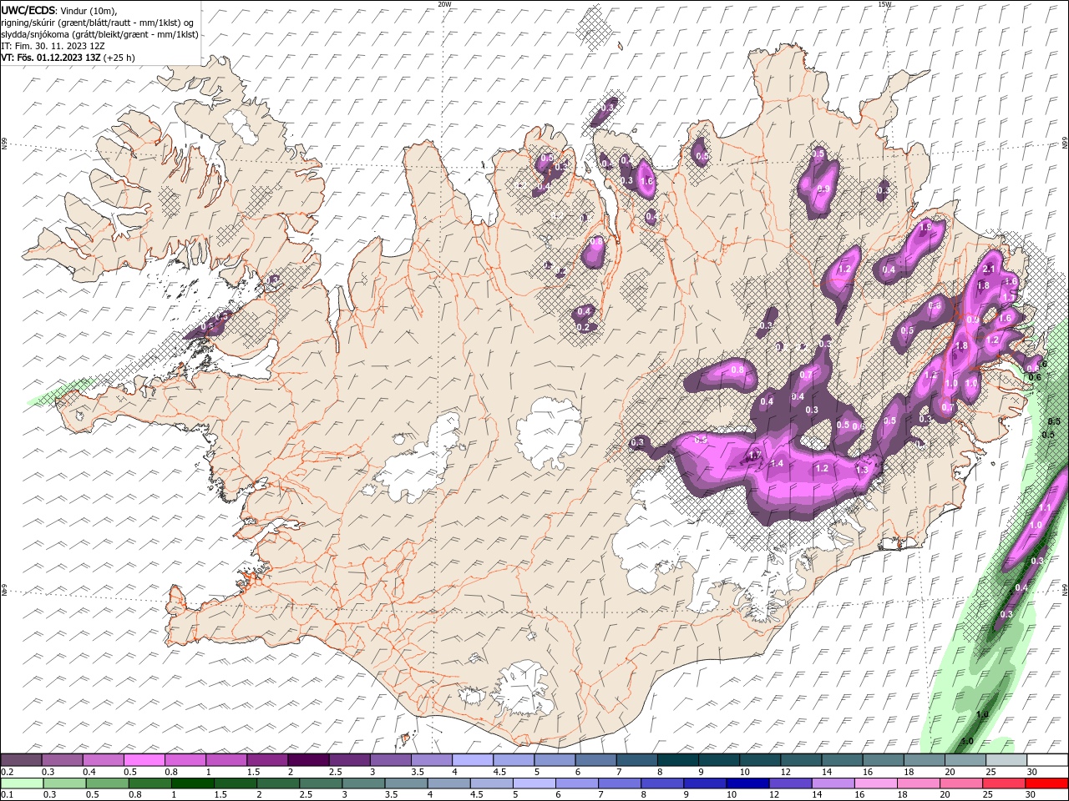Click the 'rigning/skúrir' legend description line
Image resolution: width=1069 pixels, height=801 pixels.
[x=97, y=23]
